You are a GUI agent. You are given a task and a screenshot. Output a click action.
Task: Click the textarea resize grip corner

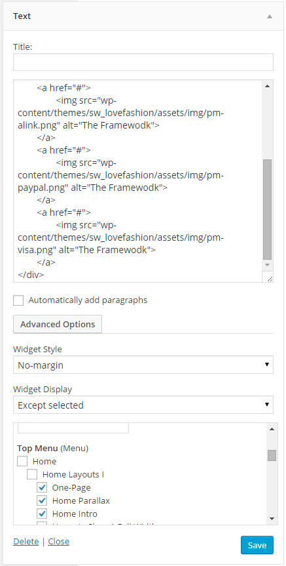click(270, 278)
